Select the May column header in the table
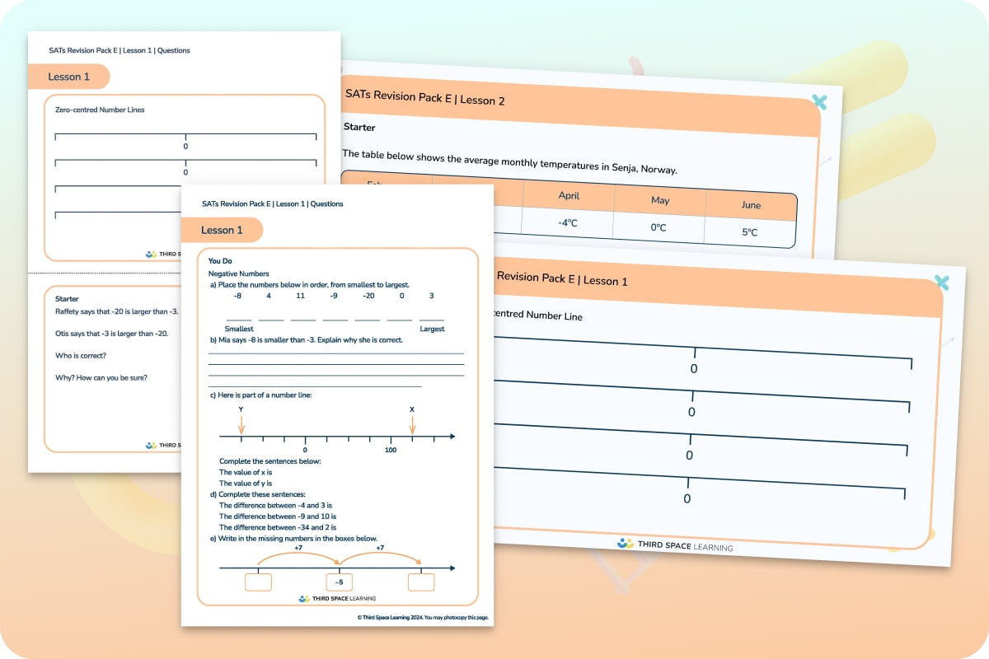Image resolution: width=989 pixels, height=659 pixels. tap(660, 200)
